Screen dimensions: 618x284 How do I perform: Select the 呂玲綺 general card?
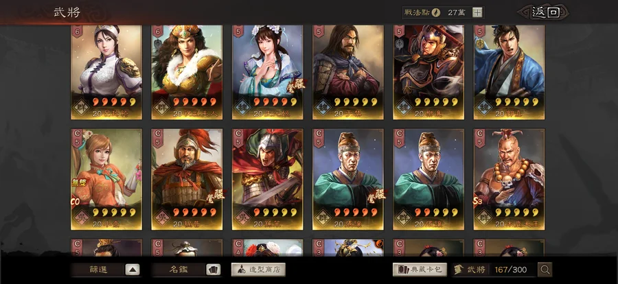point(106,72)
